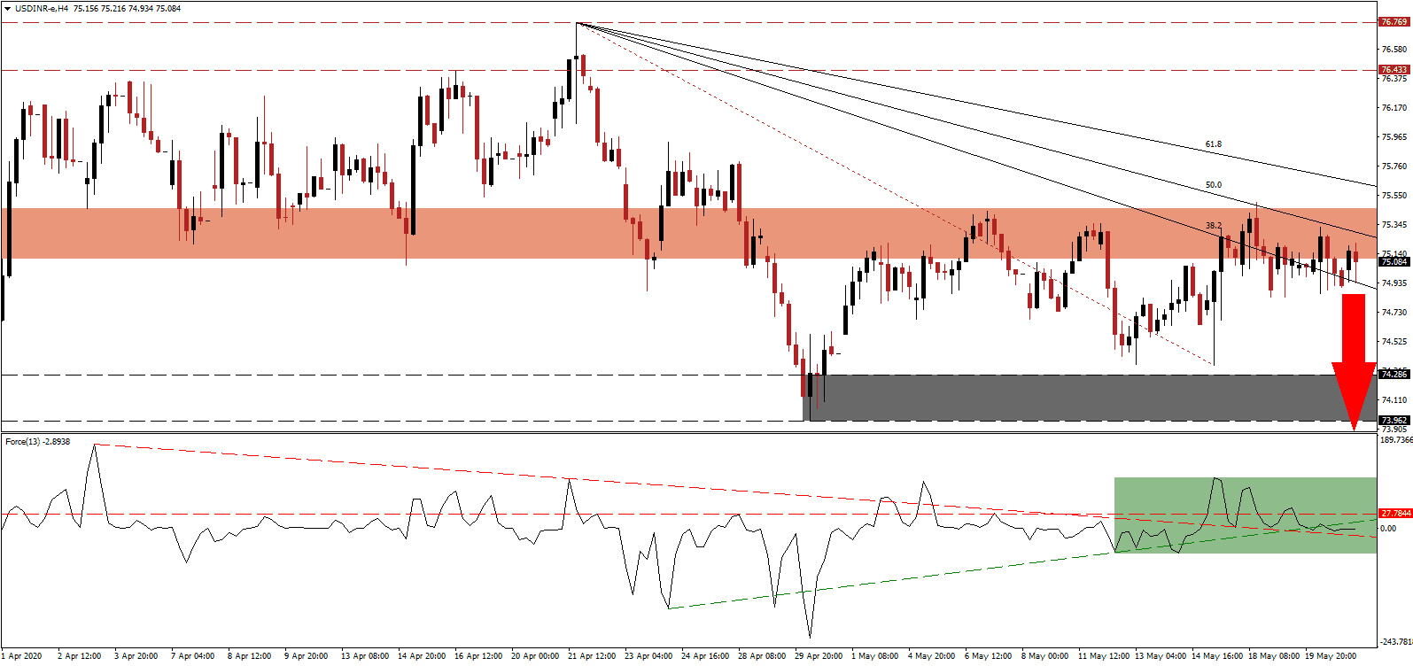Click the 76.769 red price label
The width and height of the screenshot is (1413, 666).
click(1394, 22)
